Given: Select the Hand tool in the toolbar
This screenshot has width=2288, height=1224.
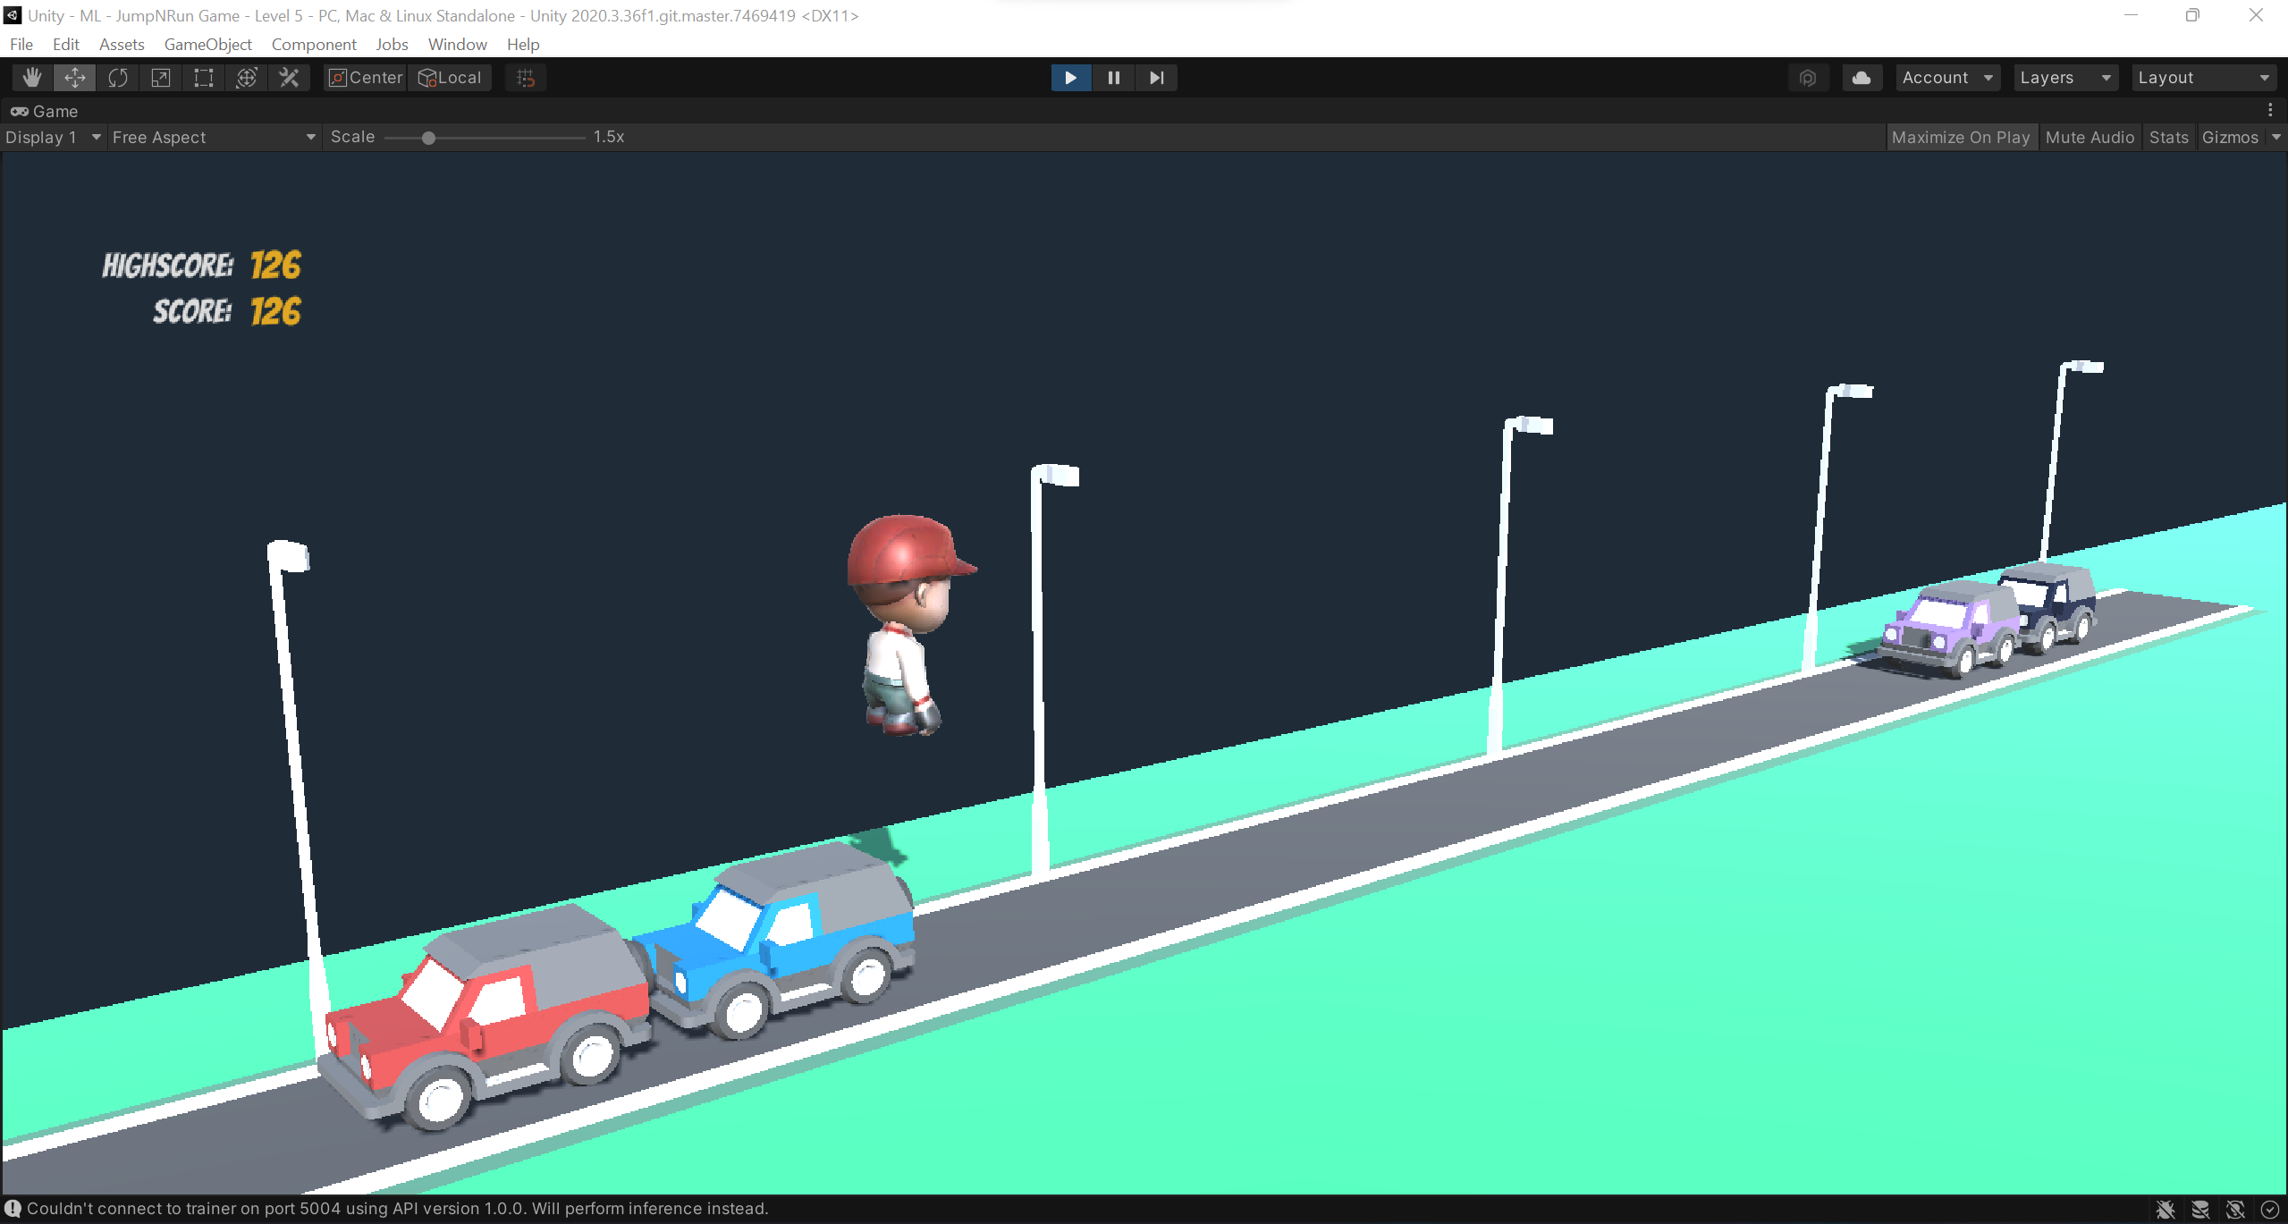Looking at the screenshot, I should coord(31,78).
